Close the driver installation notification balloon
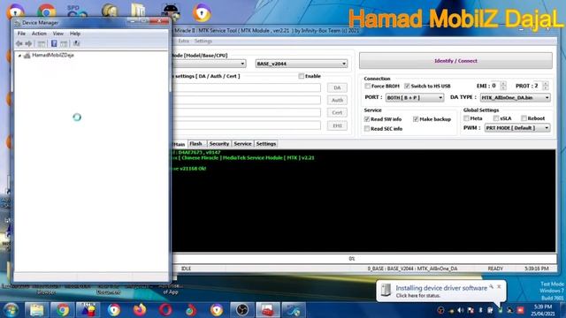Image resolution: width=566 pixels, height=318 pixels. [499, 287]
